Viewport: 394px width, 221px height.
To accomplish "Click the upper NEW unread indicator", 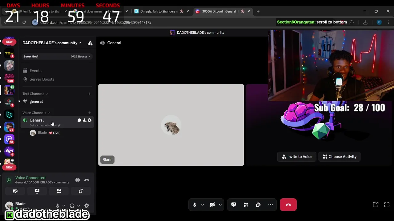I will click(9, 42).
